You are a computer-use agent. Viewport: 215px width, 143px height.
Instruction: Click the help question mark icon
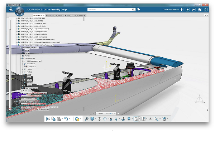(x=206, y=9)
